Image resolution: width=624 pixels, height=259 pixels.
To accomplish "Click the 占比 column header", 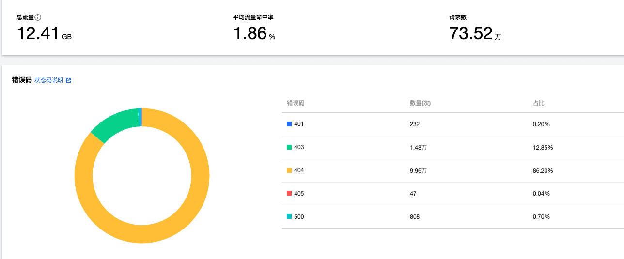I will (538, 103).
